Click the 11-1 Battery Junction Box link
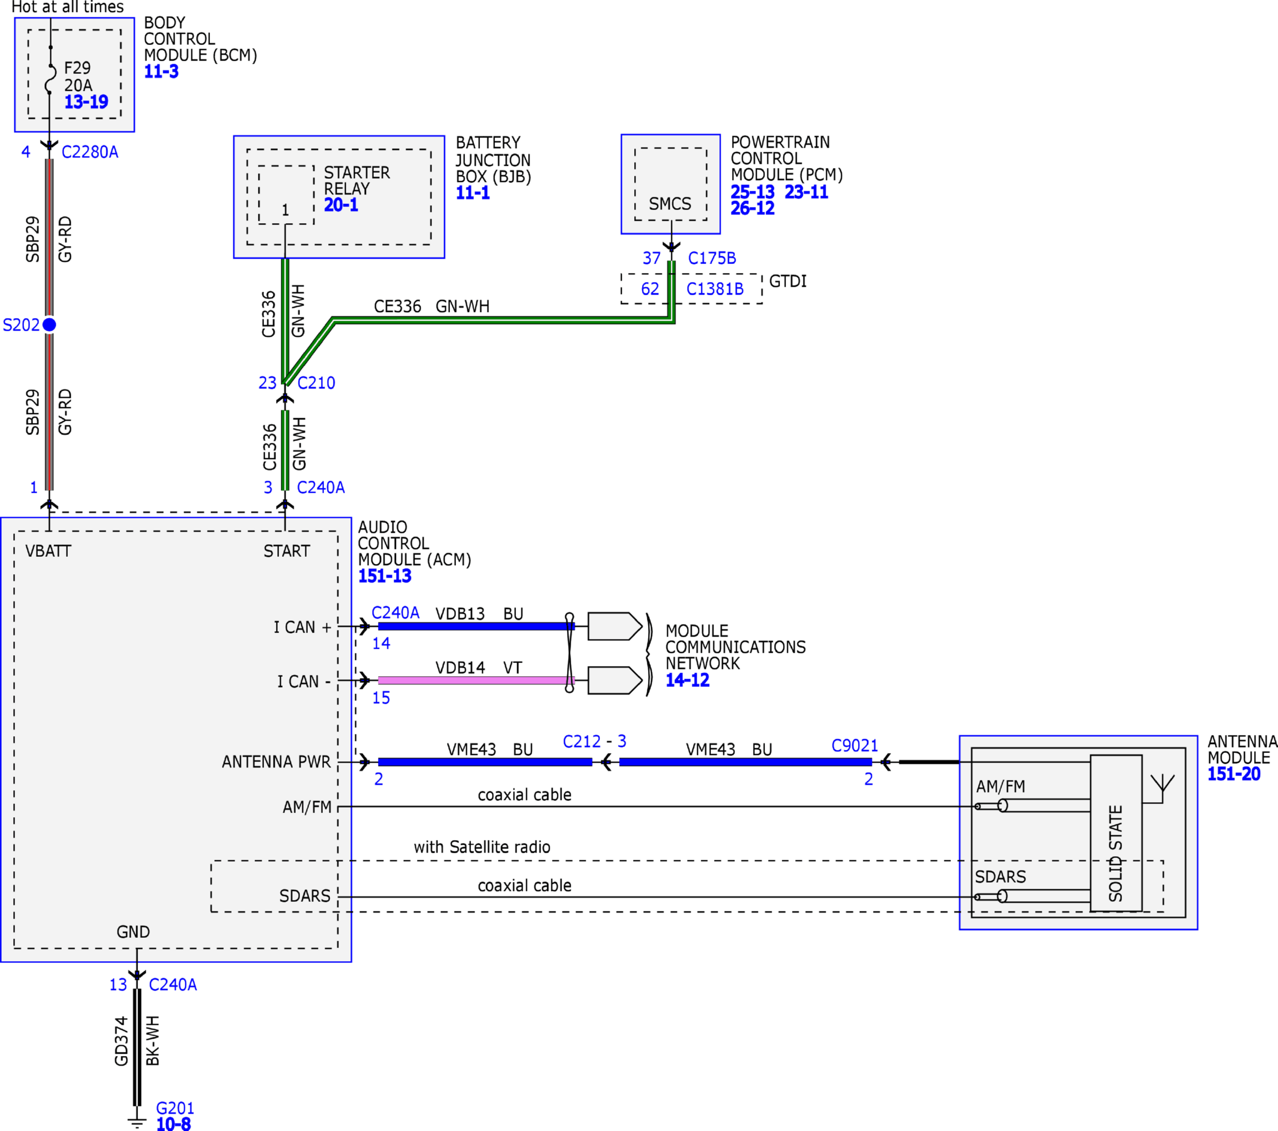Image resolution: width=1278 pixels, height=1131 pixels. pos(473,193)
